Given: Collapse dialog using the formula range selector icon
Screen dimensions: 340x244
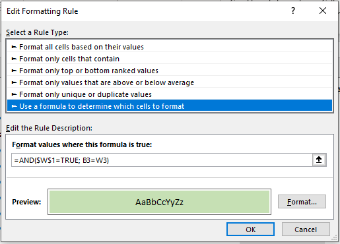Looking at the screenshot, I should pos(319,160).
